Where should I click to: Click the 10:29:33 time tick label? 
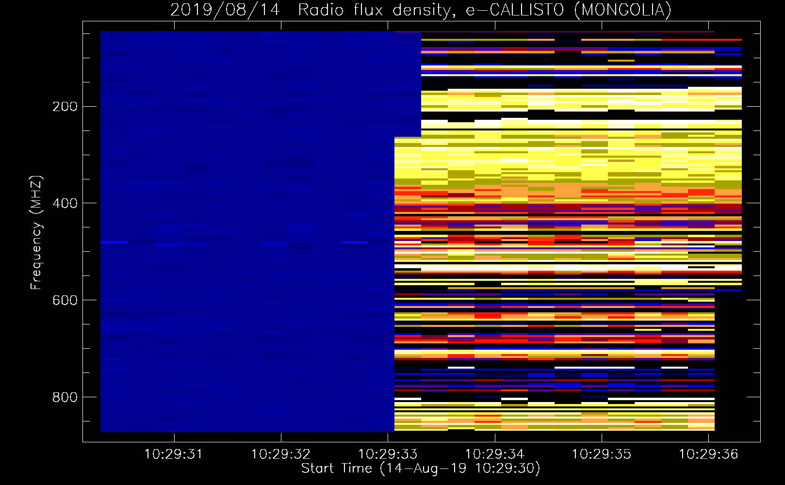(x=388, y=454)
